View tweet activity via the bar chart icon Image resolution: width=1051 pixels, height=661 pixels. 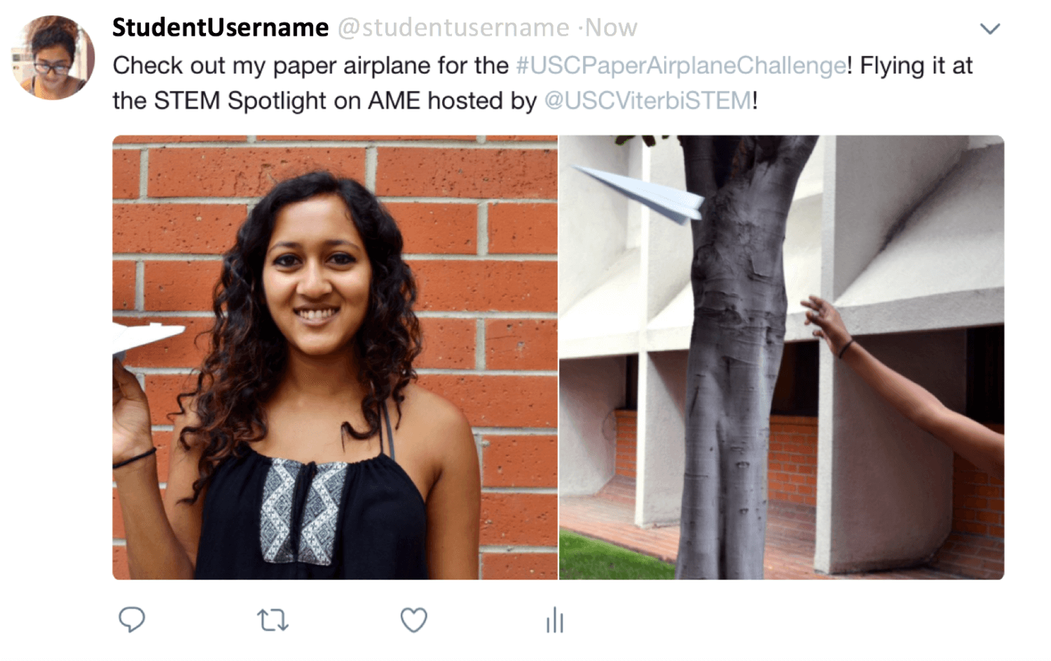(x=555, y=620)
